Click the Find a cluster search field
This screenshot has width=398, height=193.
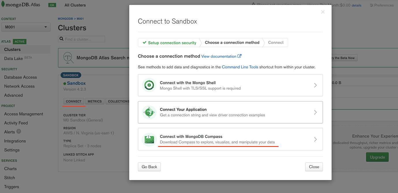tap(84, 39)
